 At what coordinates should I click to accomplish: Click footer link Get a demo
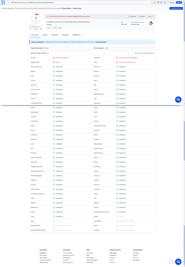tap(113, 253)
